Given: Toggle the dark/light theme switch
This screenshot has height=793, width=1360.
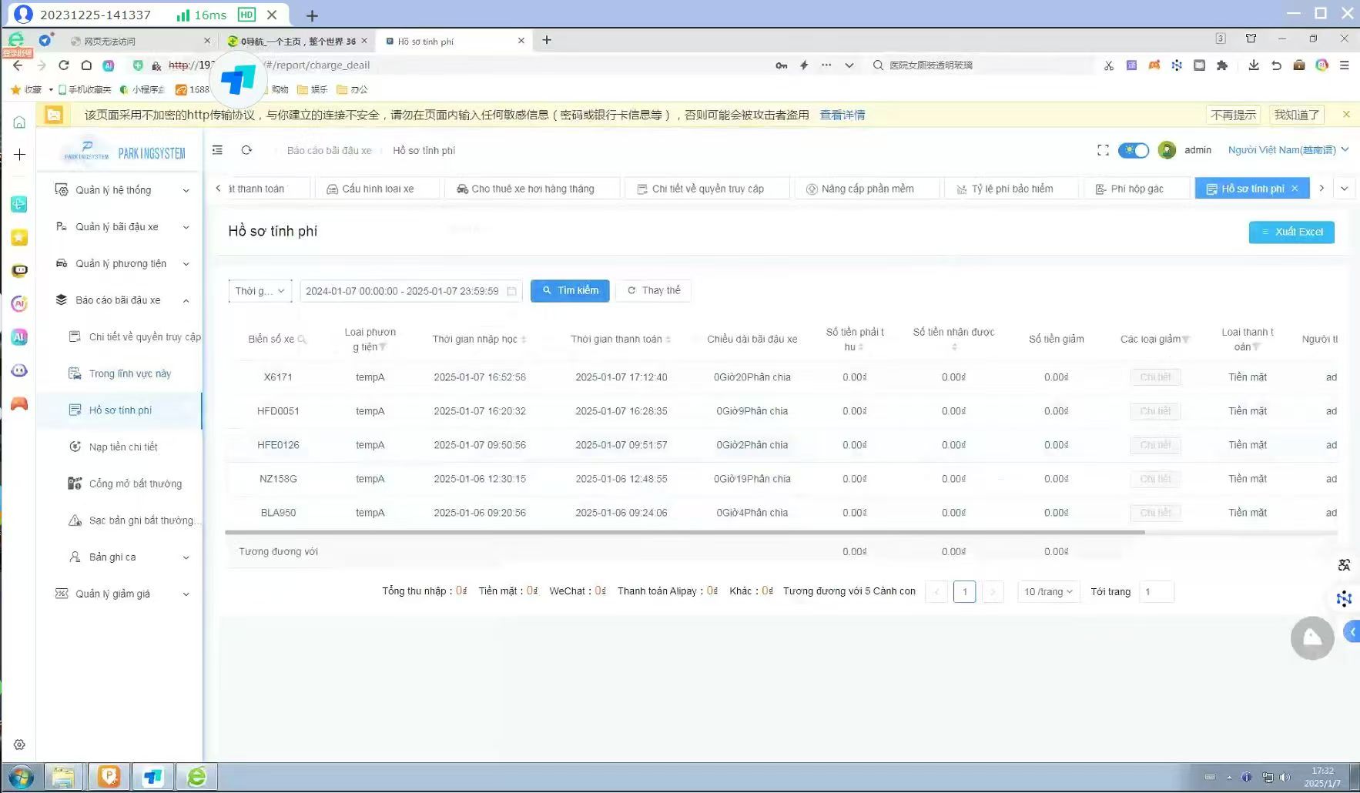Looking at the screenshot, I should click(x=1133, y=150).
